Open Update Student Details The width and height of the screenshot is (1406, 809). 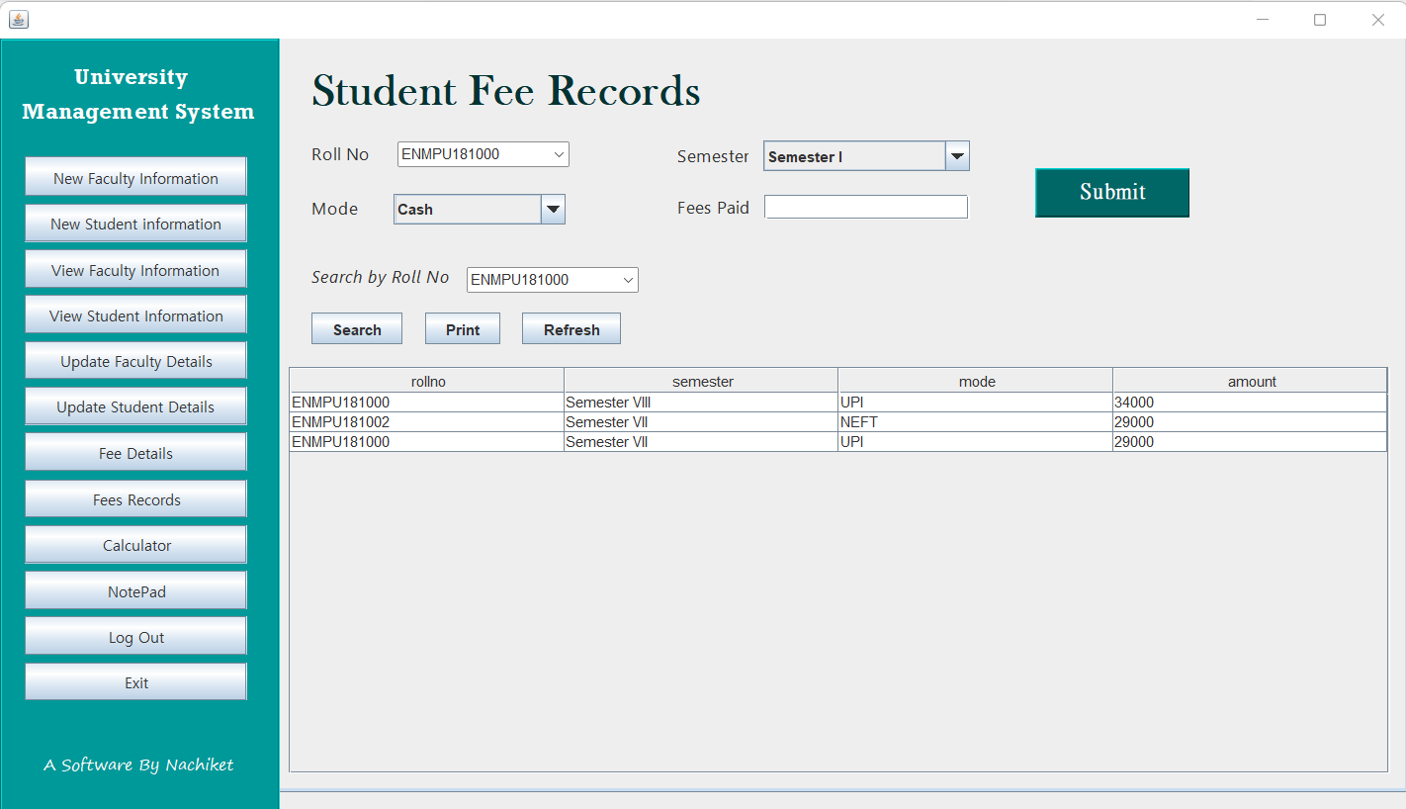(x=135, y=406)
